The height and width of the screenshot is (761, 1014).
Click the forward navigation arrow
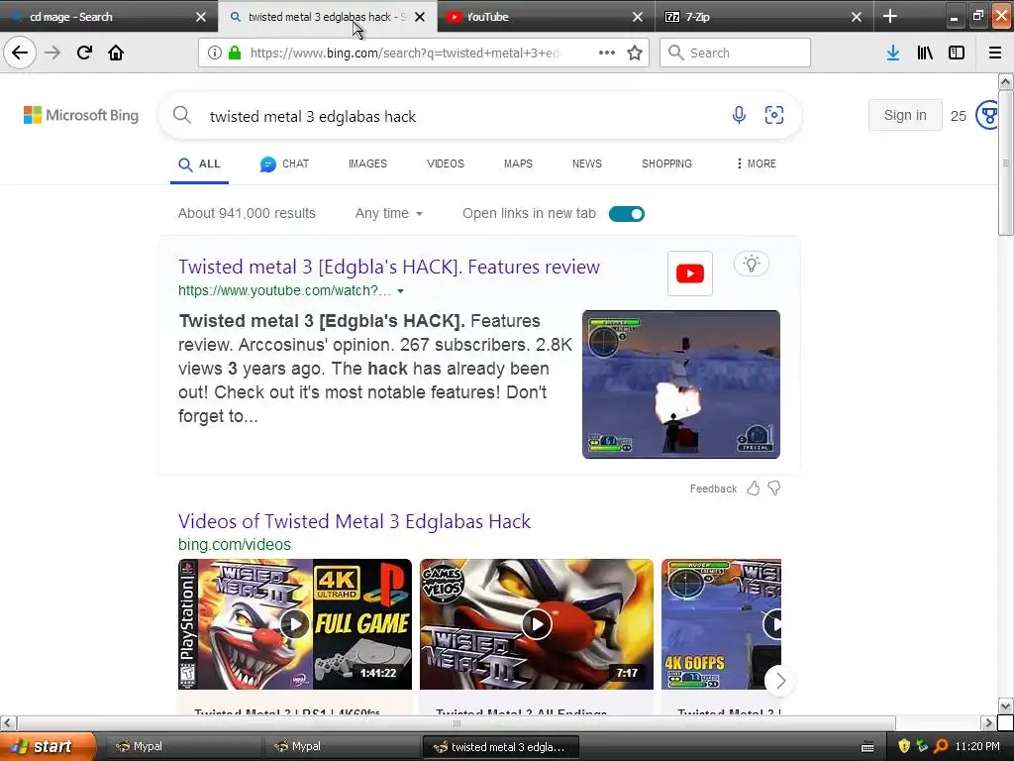pos(52,53)
